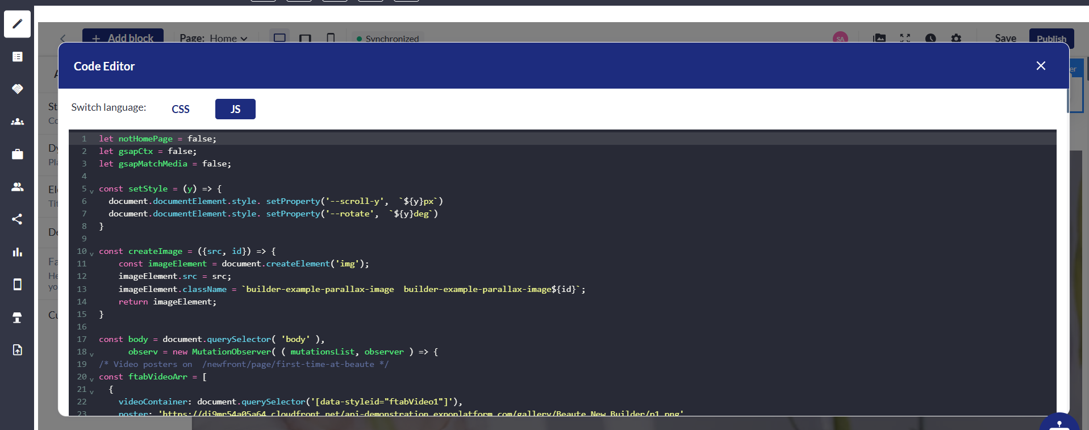Select the pencil edit icon in sidebar

coord(17,24)
